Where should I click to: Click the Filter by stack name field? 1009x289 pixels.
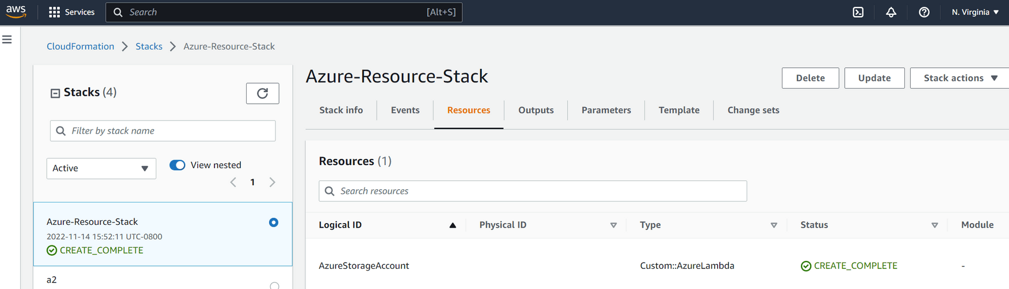[x=163, y=131]
